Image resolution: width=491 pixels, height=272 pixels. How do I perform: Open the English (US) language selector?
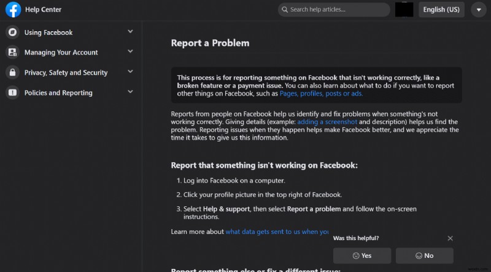pyautogui.click(x=441, y=10)
